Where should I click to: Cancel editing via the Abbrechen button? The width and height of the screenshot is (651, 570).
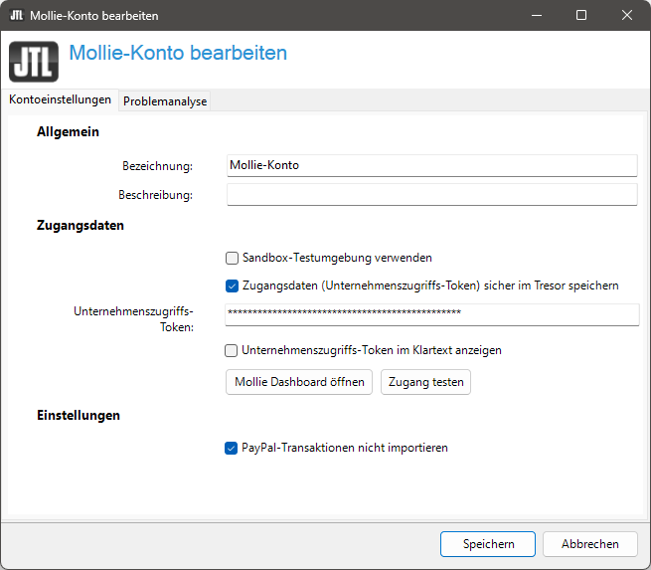[590, 544]
